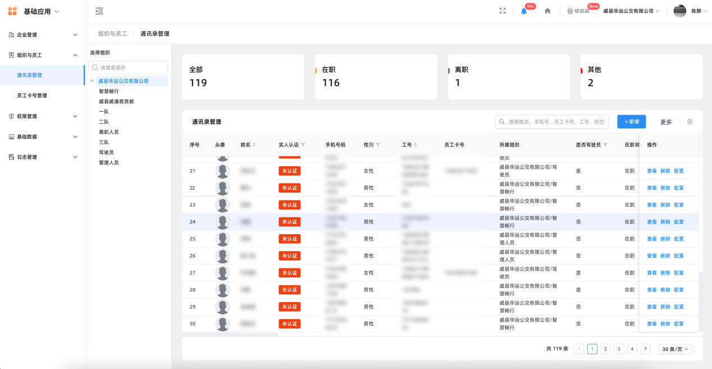Sort the table by 工号 column arrows
Image resolution: width=712 pixels, height=369 pixels.
[x=416, y=145]
